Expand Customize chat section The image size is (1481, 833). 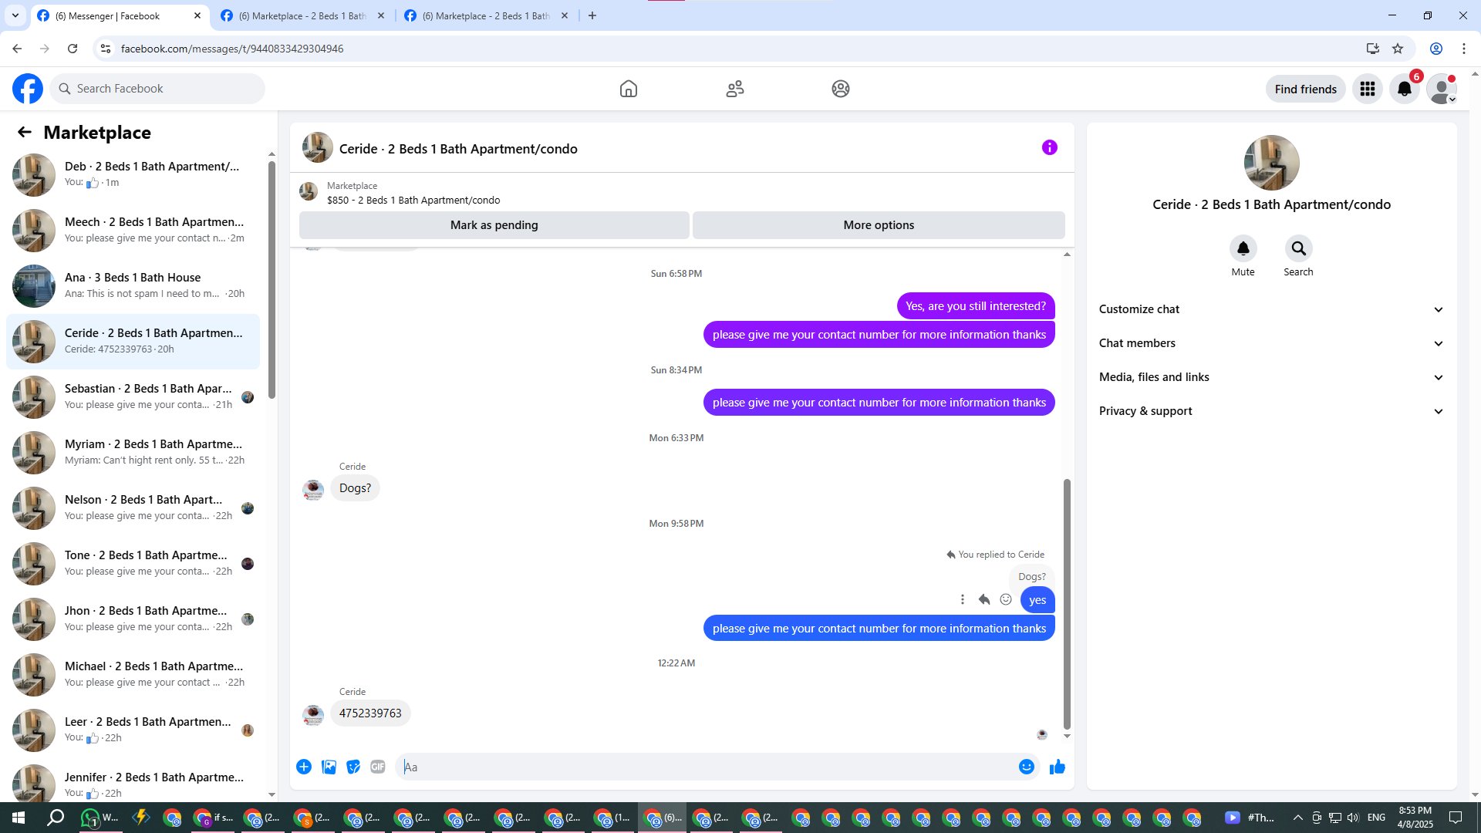pos(1271,309)
